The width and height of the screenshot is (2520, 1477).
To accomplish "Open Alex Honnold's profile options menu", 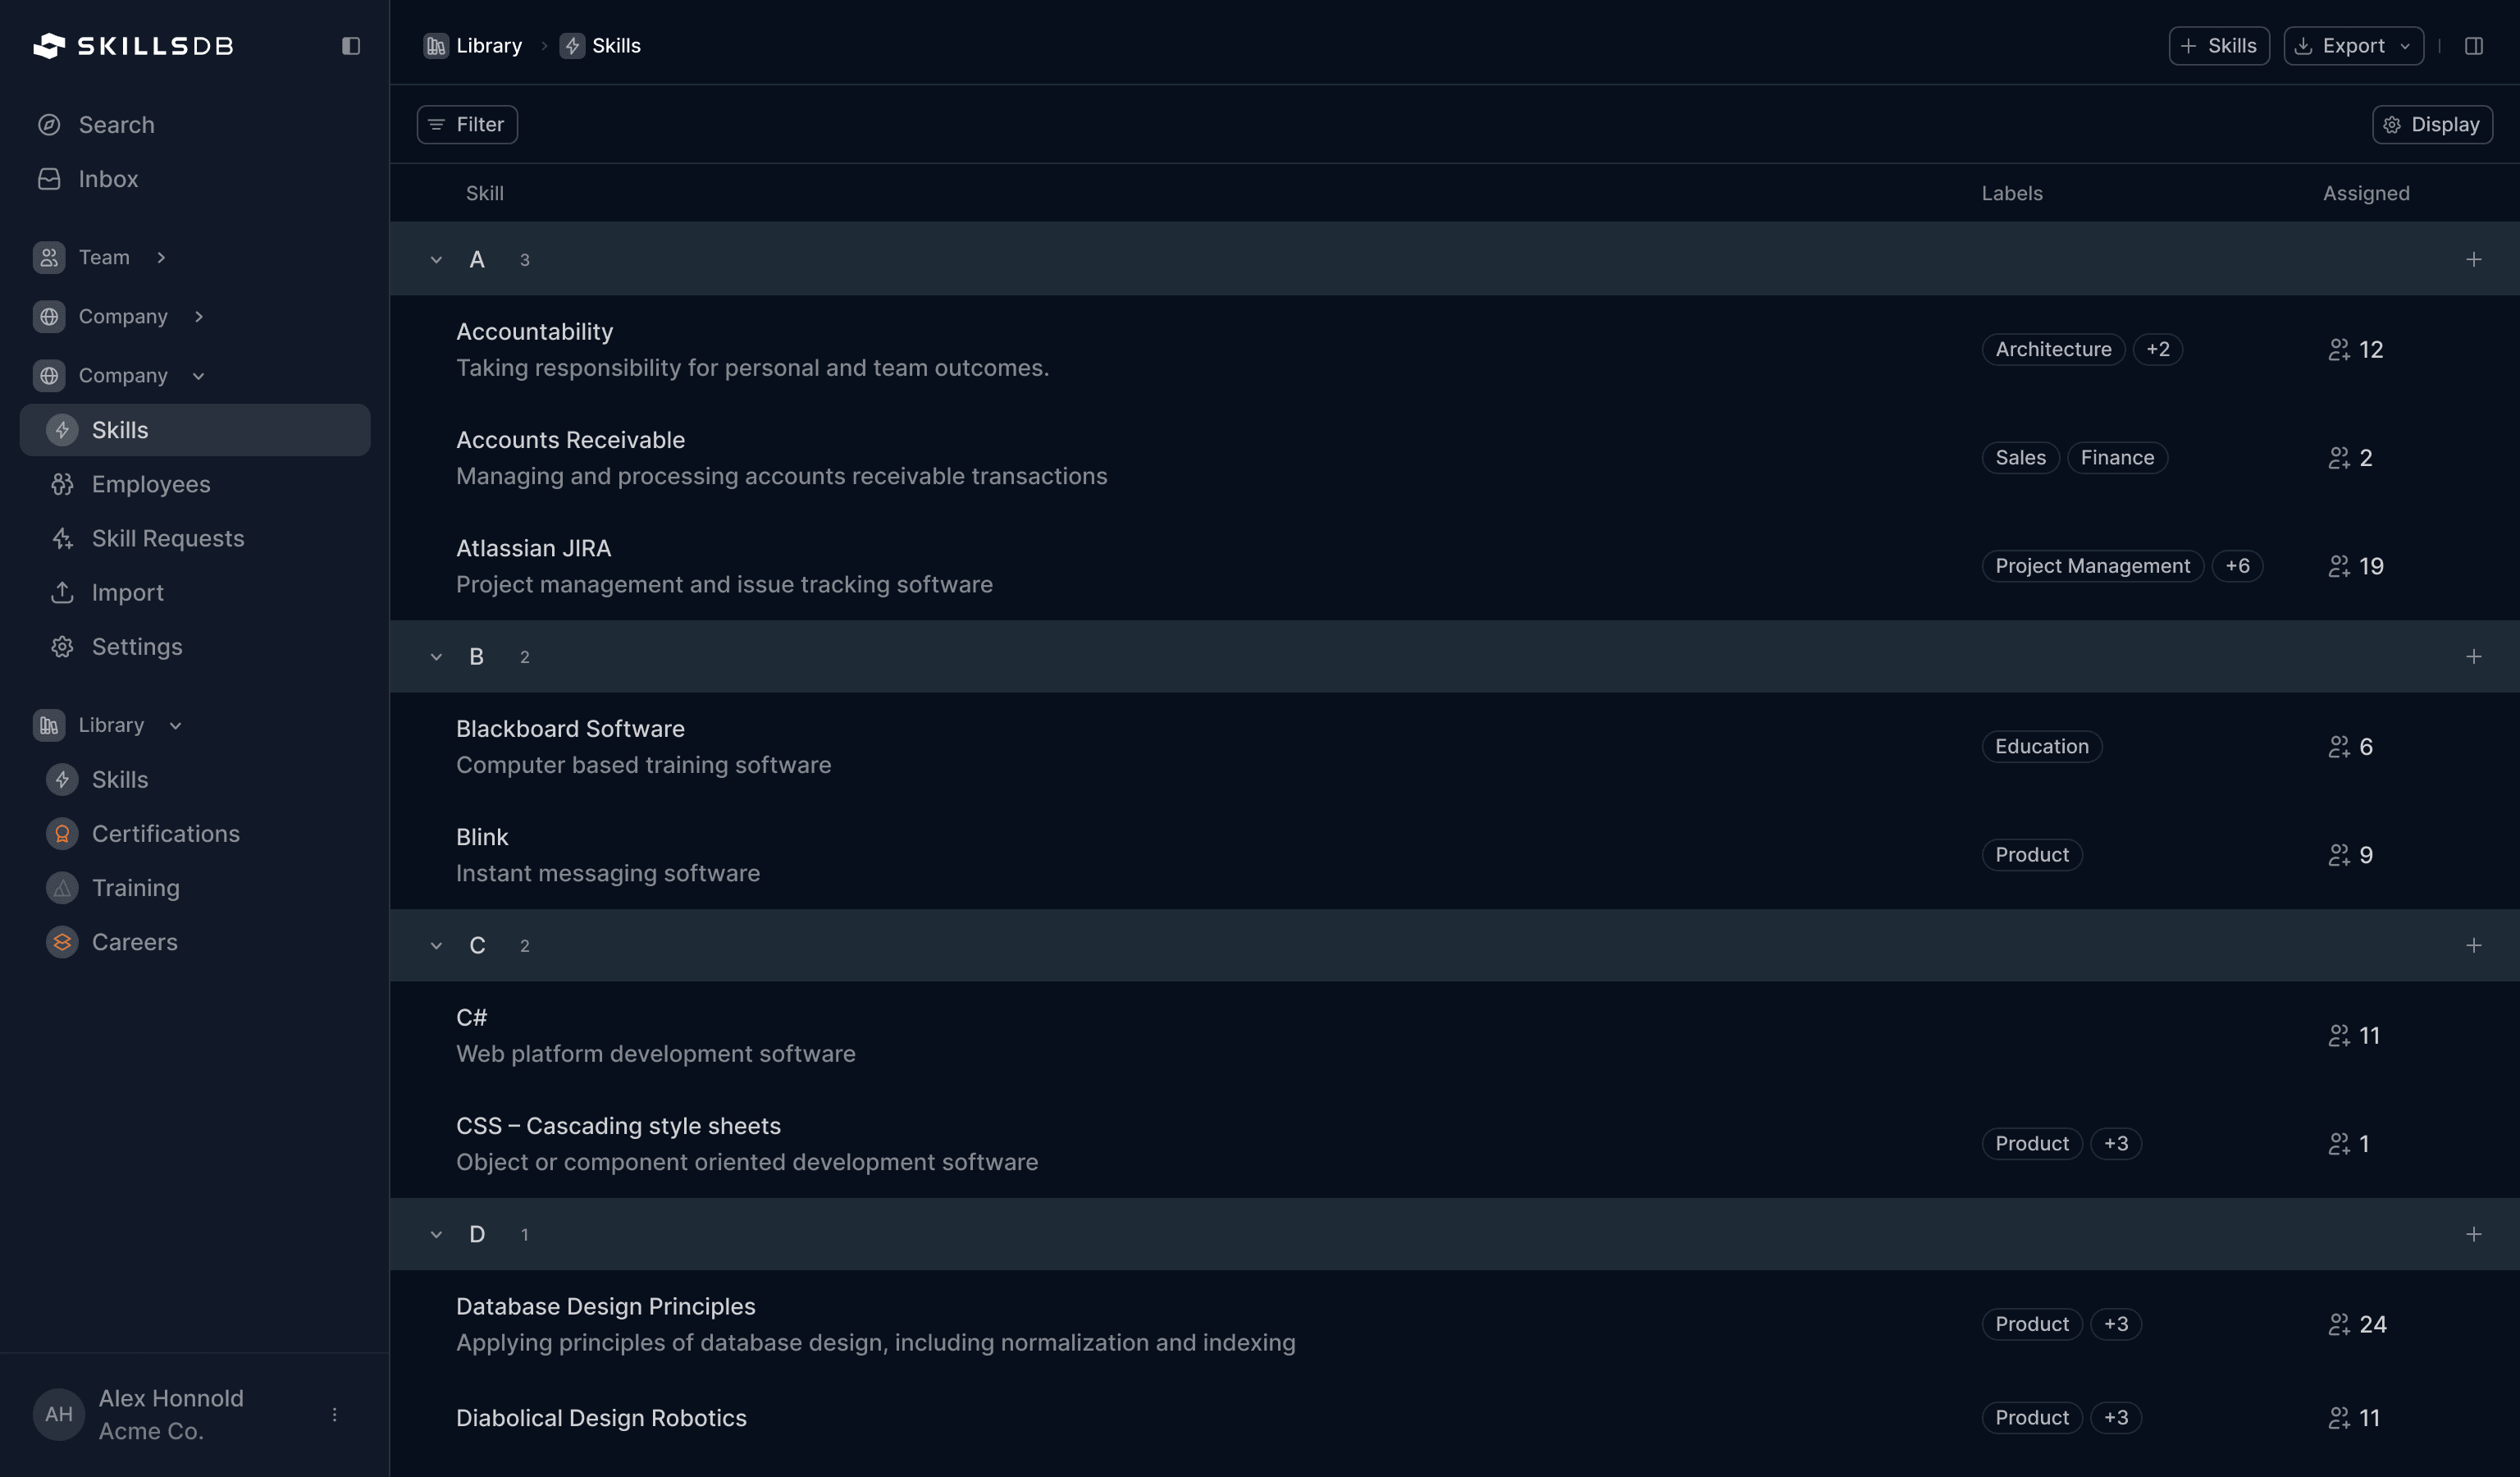I will click(x=333, y=1414).
